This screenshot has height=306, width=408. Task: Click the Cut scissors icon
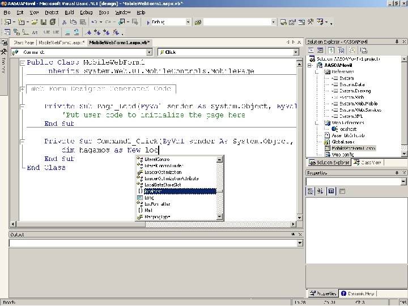tap(64, 22)
